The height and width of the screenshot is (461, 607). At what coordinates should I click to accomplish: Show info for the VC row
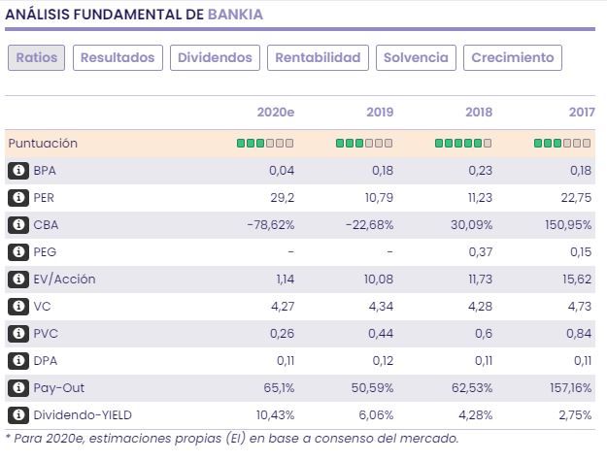[x=17, y=307]
